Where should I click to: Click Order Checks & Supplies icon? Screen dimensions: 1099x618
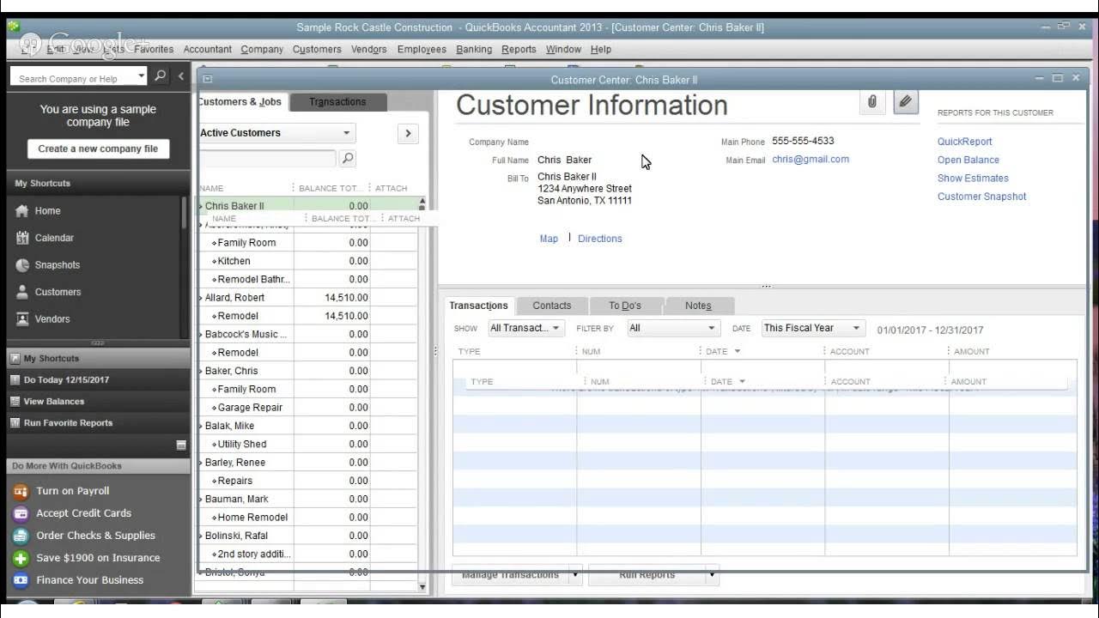coord(21,536)
